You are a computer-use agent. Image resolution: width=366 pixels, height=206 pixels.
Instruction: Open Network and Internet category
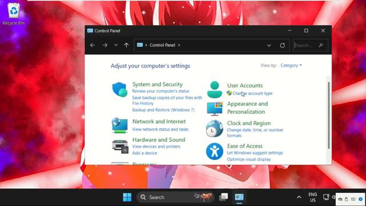[159, 121]
